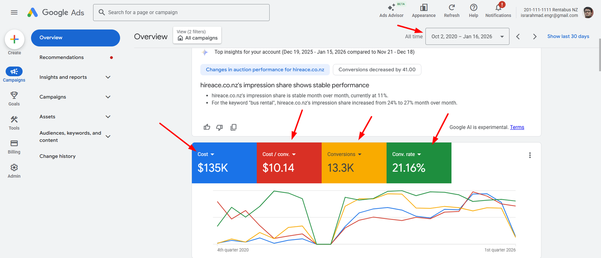Viewport: 601px width, 258px height.
Task: Give thumbs up to the insight
Action: coord(207,127)
